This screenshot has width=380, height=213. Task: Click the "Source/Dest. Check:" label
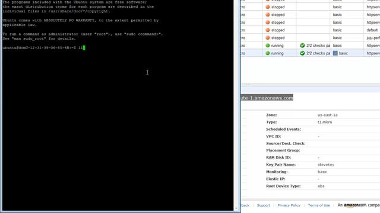[x=286, y=143]
